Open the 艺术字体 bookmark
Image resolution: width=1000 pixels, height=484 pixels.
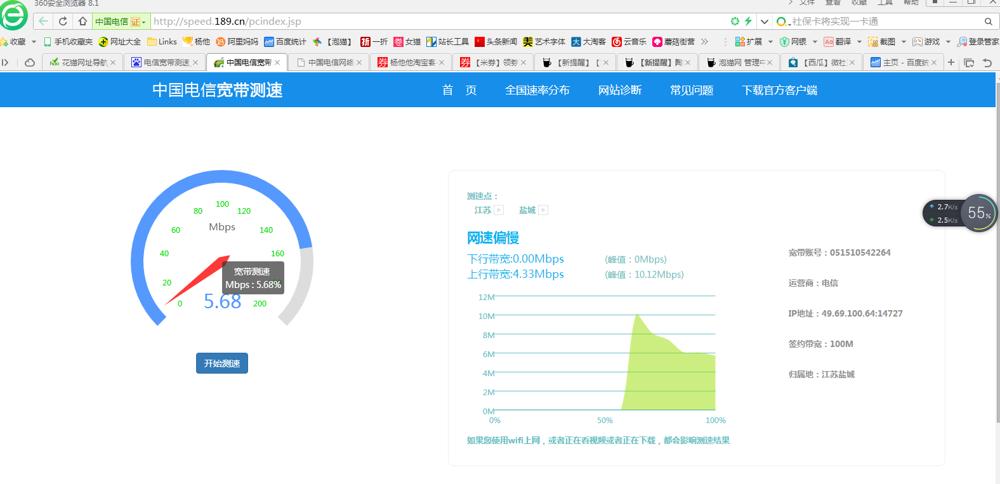pos(544,42)
